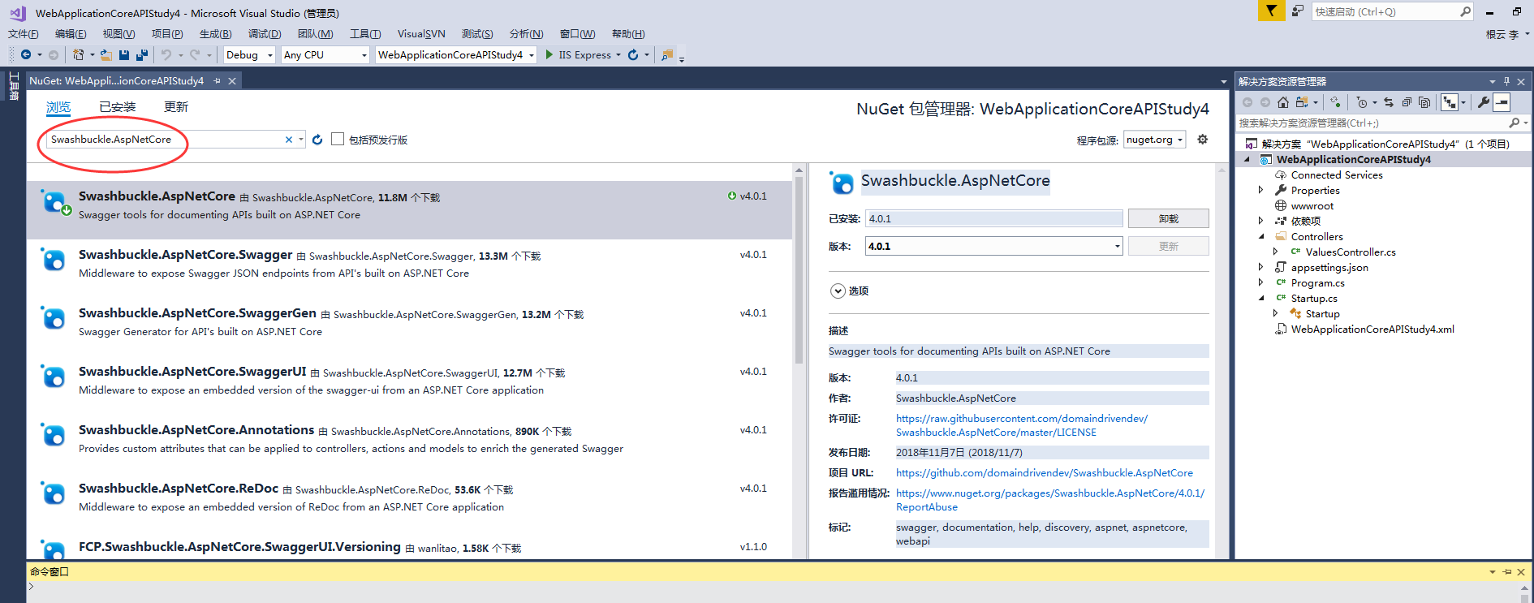Click the signed-in account name 根云 李
Screen dimensions: 1534x603
[1502, 34]
